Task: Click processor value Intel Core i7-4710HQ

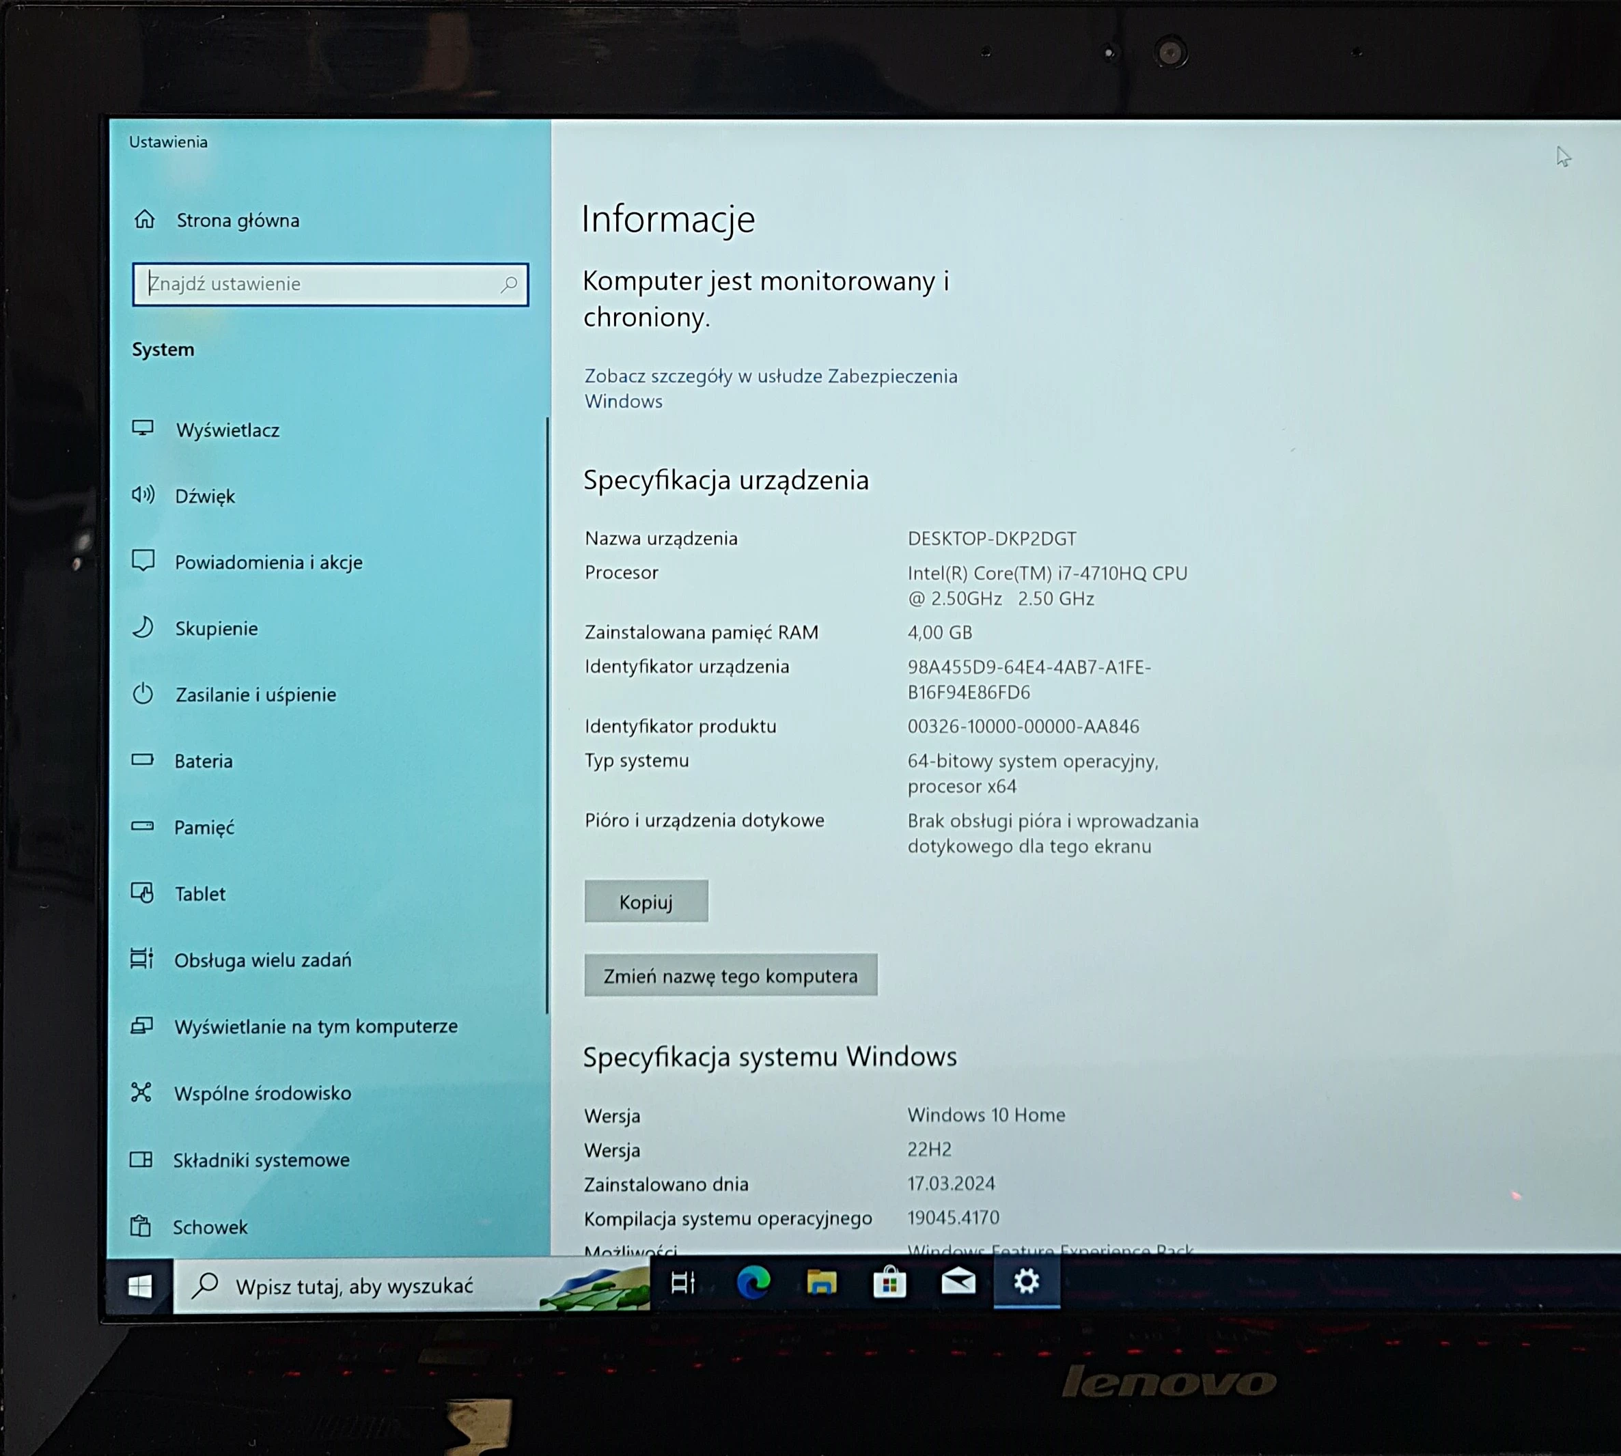Action: (x=1047, y=585)
